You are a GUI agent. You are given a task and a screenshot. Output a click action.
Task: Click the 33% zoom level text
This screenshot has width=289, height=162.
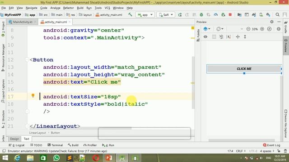pos(255,29)
